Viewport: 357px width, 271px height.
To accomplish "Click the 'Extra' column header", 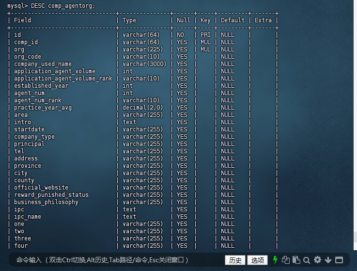I will [263, 20].
